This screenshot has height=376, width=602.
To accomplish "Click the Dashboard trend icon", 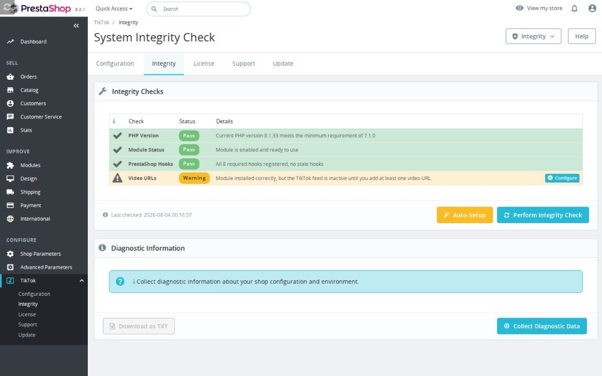I will point(10,42).
